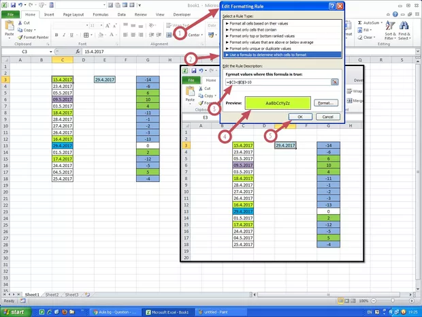Switch to the Developer ribbon tab

182,14
